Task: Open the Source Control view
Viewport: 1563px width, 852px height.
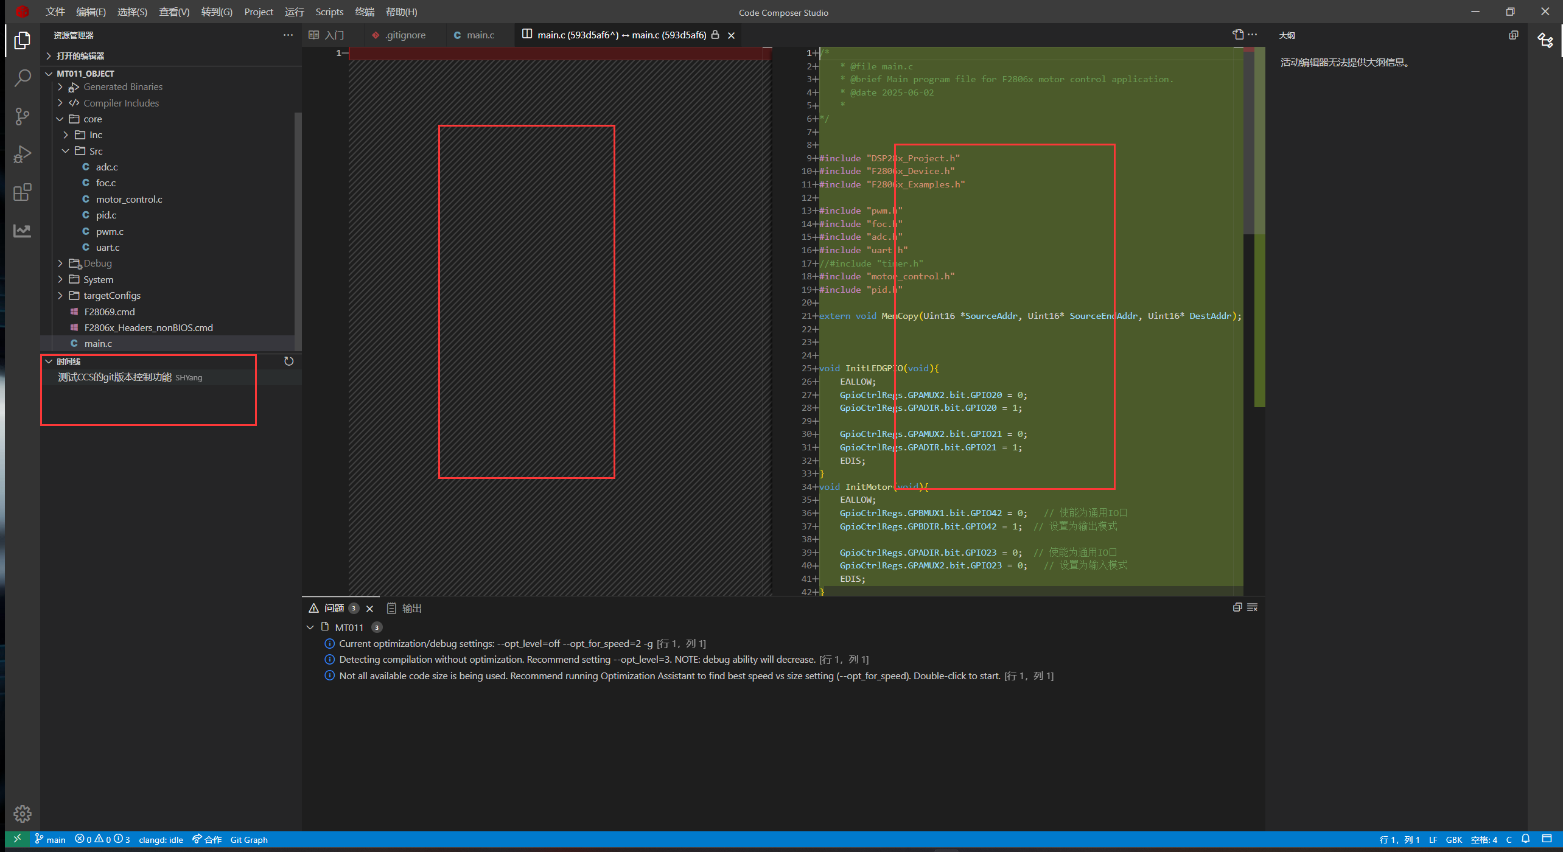Action: [x=23, y=116]
